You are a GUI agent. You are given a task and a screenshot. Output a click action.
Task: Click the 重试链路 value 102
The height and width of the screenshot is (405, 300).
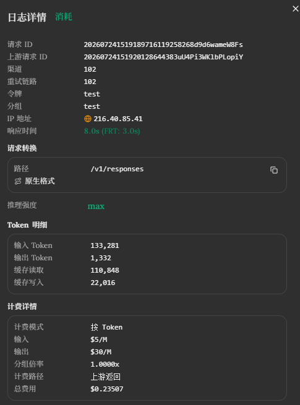[x=90, y=82]
